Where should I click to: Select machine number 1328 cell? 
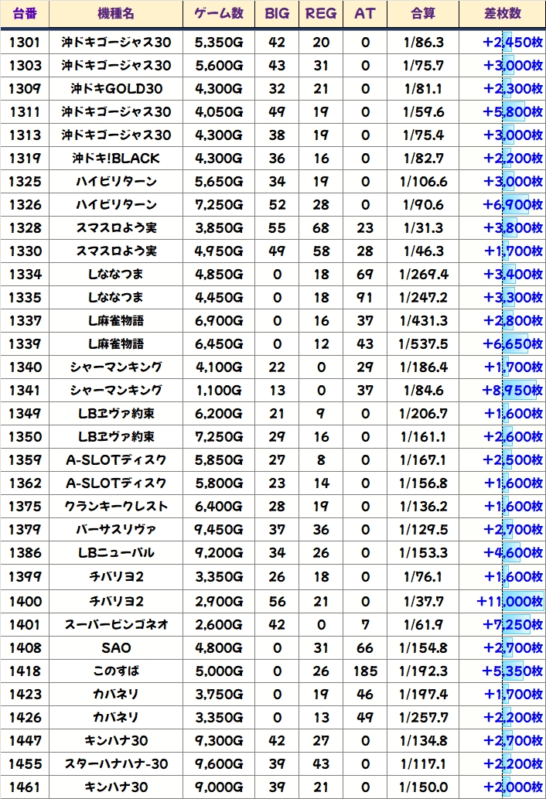point(25,227)
